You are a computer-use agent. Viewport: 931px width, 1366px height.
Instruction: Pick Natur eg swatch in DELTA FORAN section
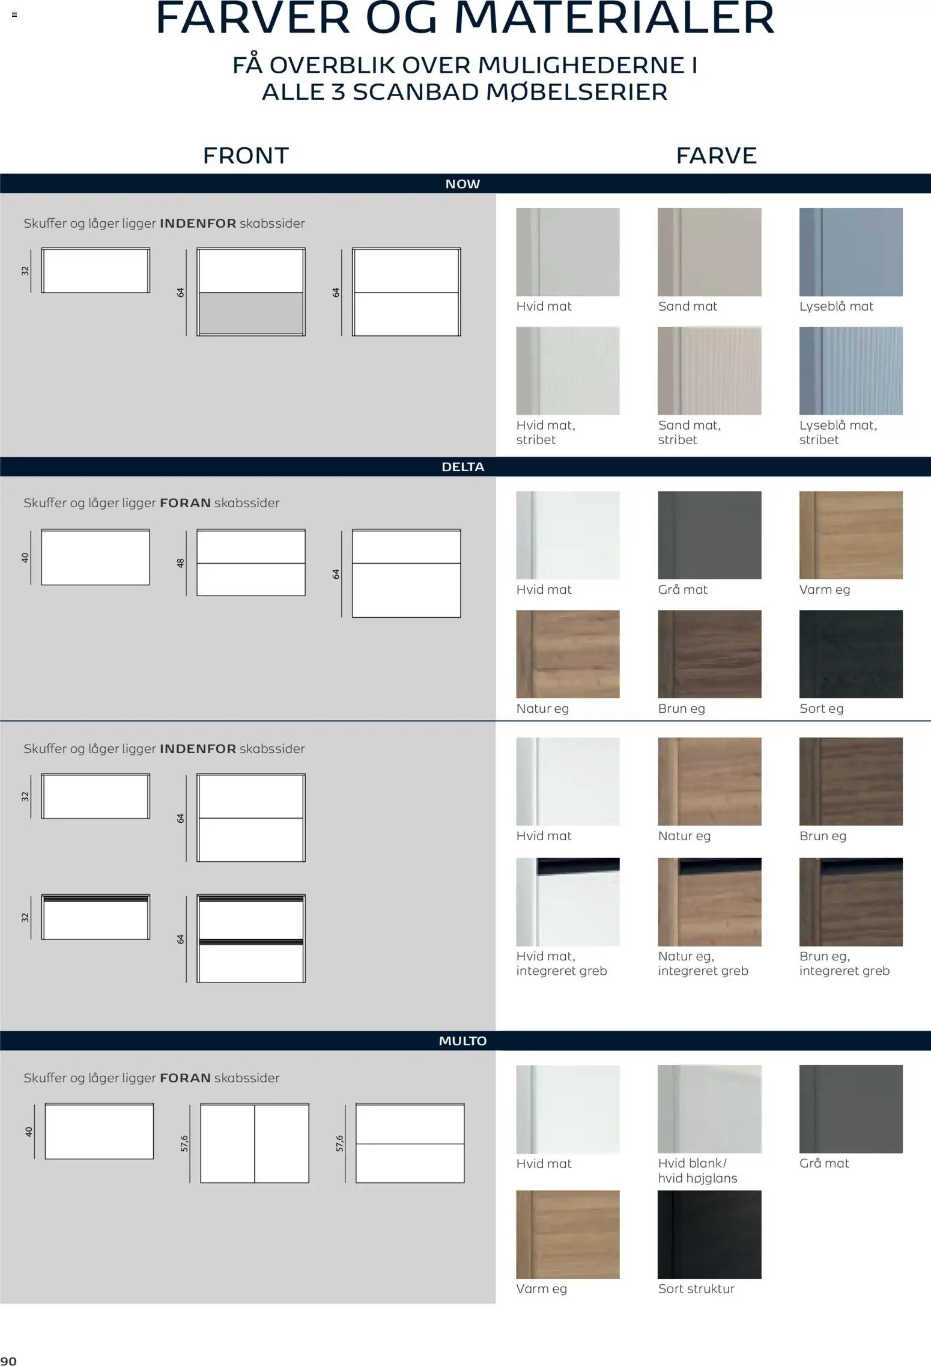point(568,654)
